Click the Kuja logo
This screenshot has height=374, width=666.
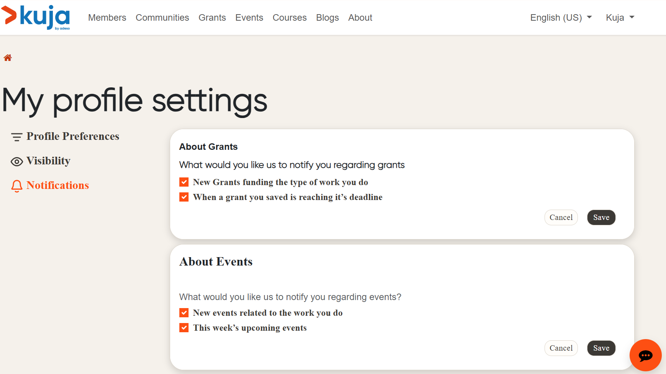coord(36,17)
